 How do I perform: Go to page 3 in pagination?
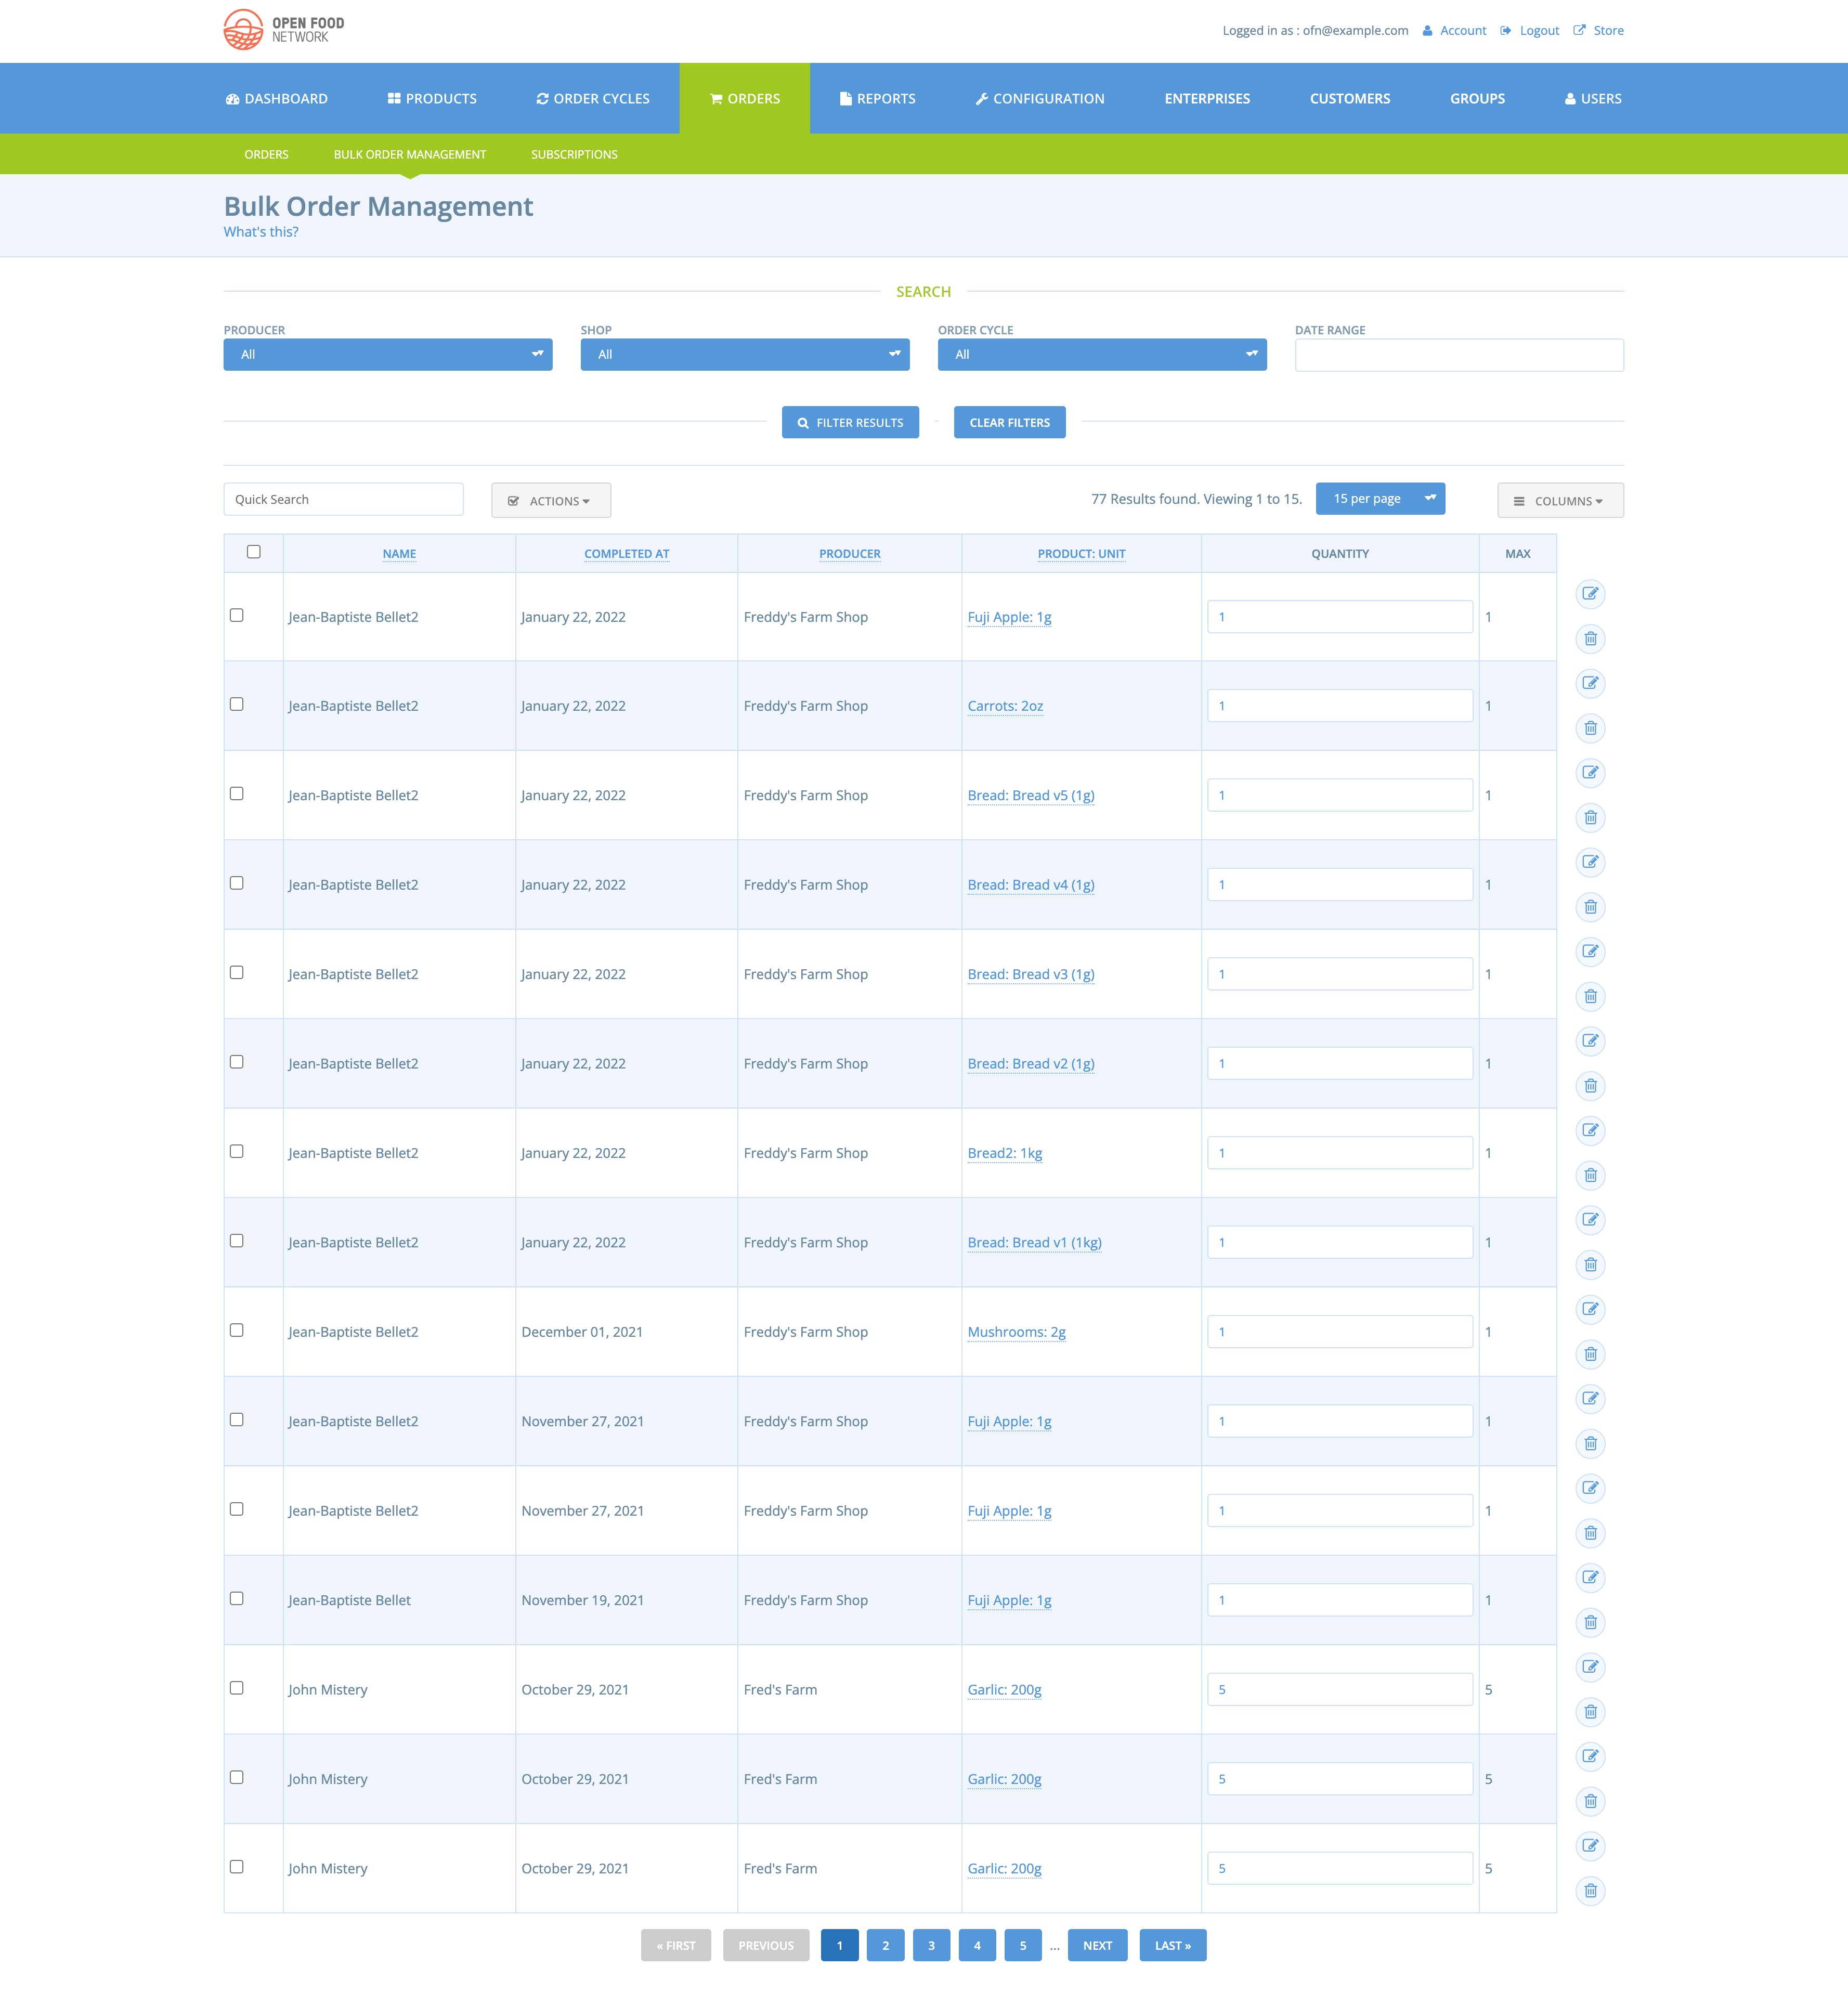(x=931, y=1945)
